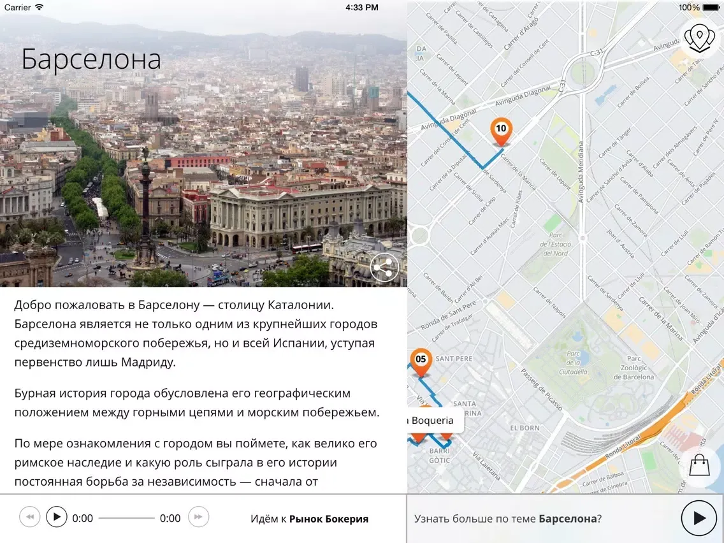Skip to the previous audio track

pyautogui.click(x=29, y=517)
